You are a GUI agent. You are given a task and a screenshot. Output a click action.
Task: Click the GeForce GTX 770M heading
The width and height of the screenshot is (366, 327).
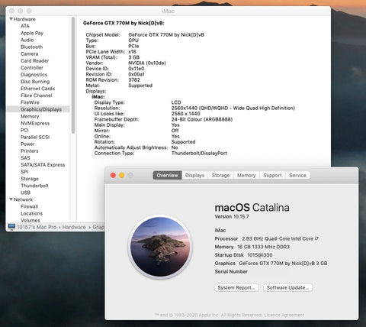pos(124,23)
